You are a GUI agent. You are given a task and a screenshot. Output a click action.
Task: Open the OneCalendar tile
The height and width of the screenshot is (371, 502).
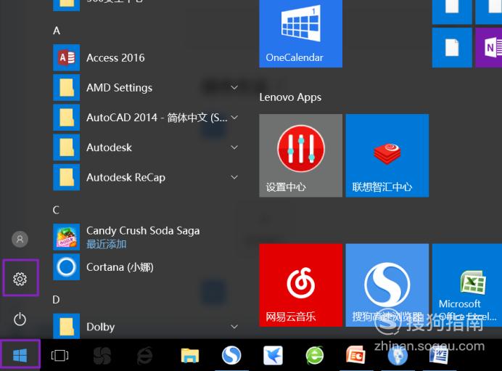coord(300,33)
